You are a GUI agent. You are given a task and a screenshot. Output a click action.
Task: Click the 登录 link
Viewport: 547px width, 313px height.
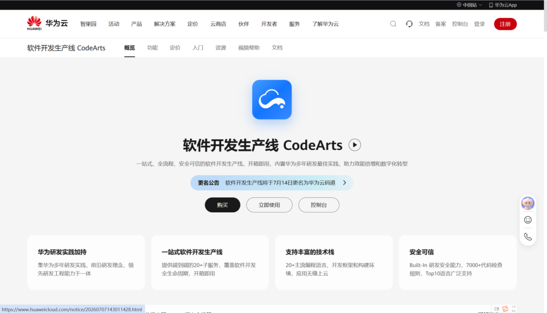[x=479, y=23]
